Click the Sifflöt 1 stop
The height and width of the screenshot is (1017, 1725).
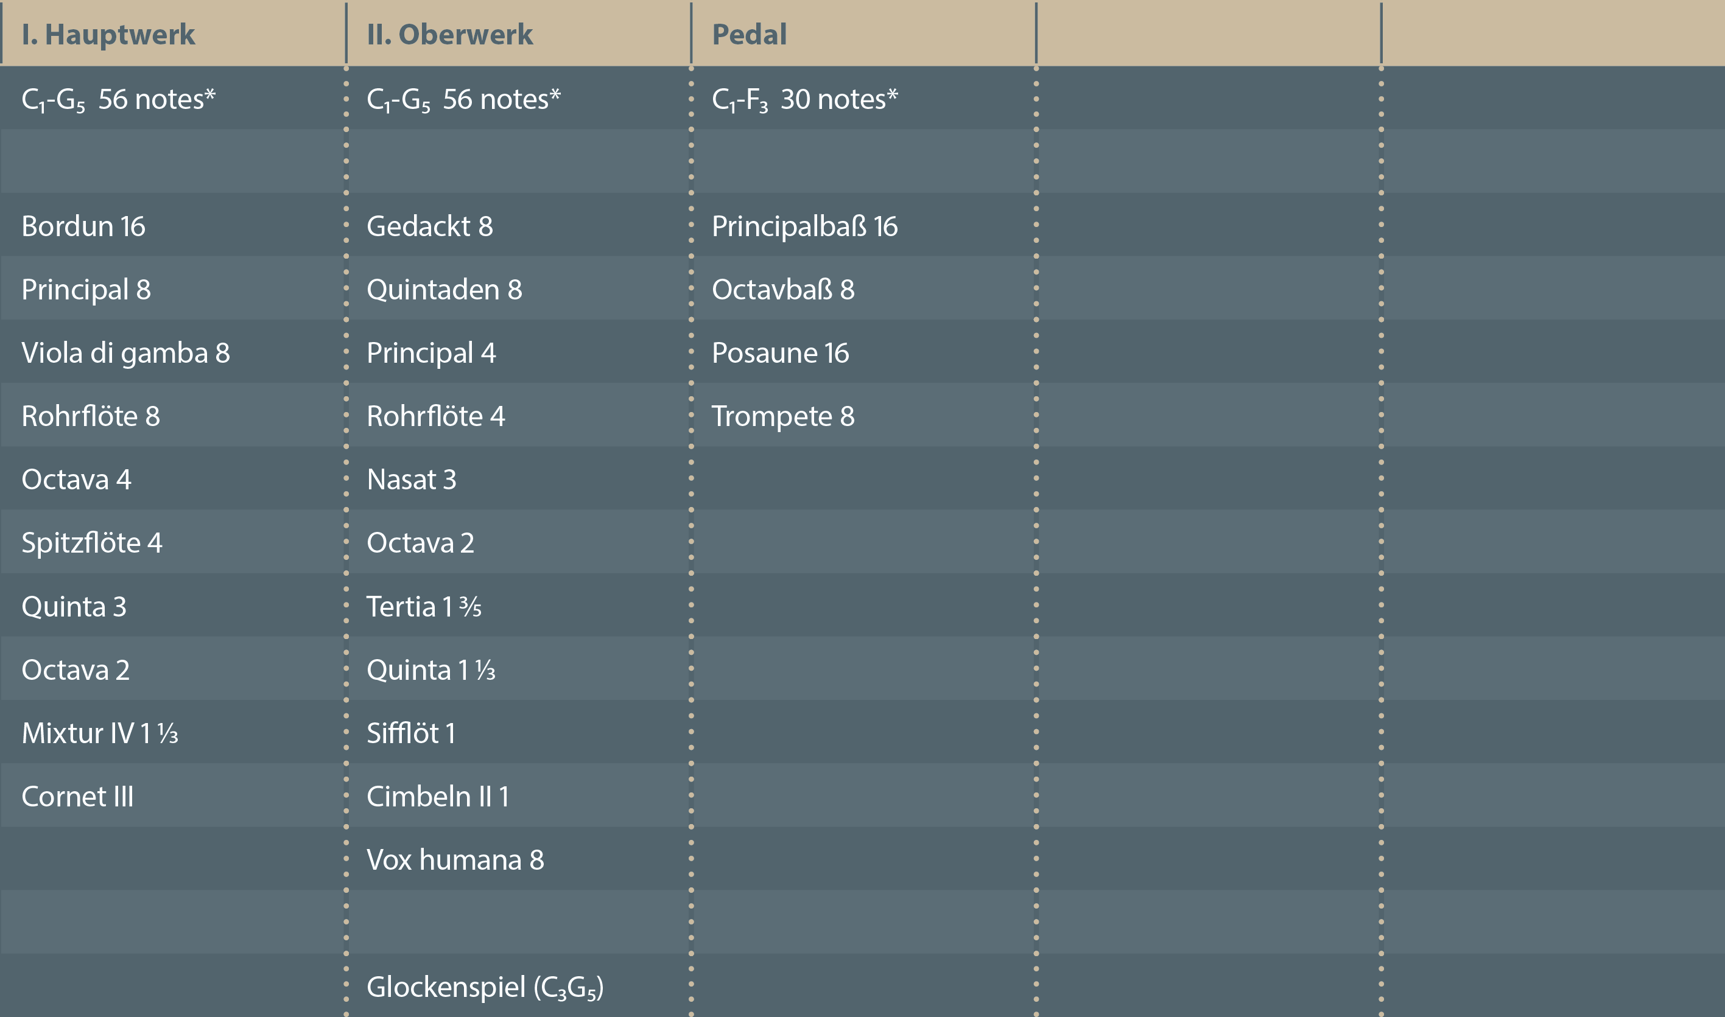410,733
